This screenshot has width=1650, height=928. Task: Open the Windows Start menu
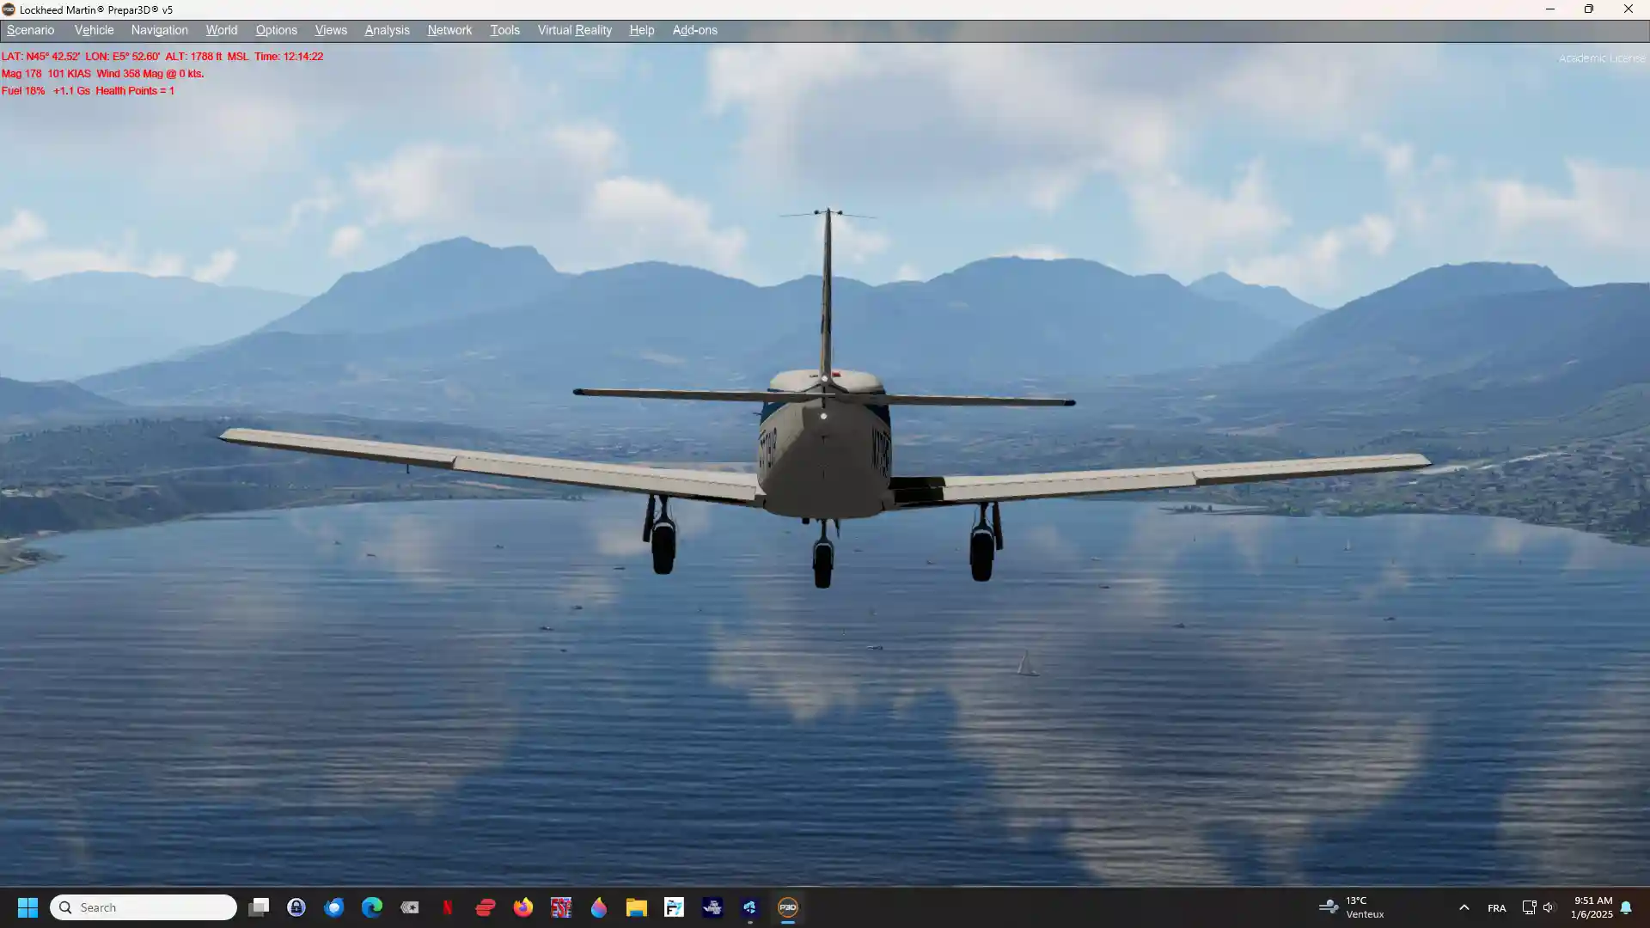point(27,907)
